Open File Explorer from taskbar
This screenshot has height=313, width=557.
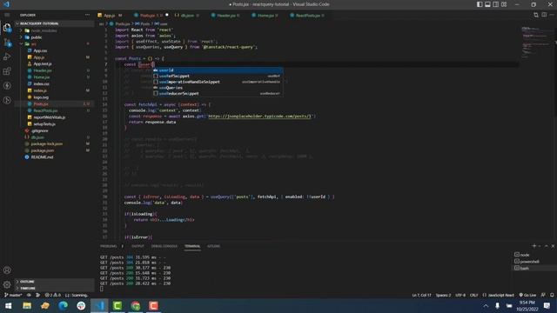point(27,305)
